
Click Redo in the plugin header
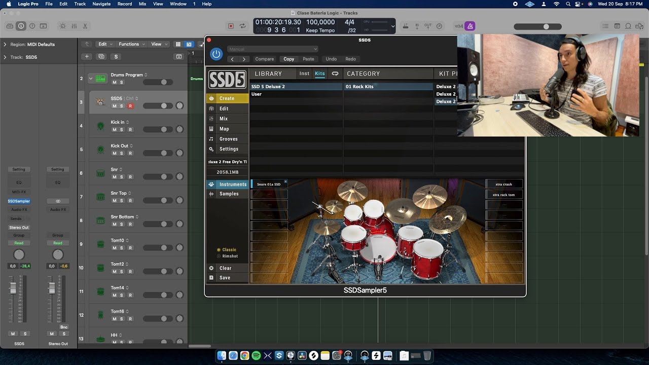pyautogui.click(x=350, y=59)
